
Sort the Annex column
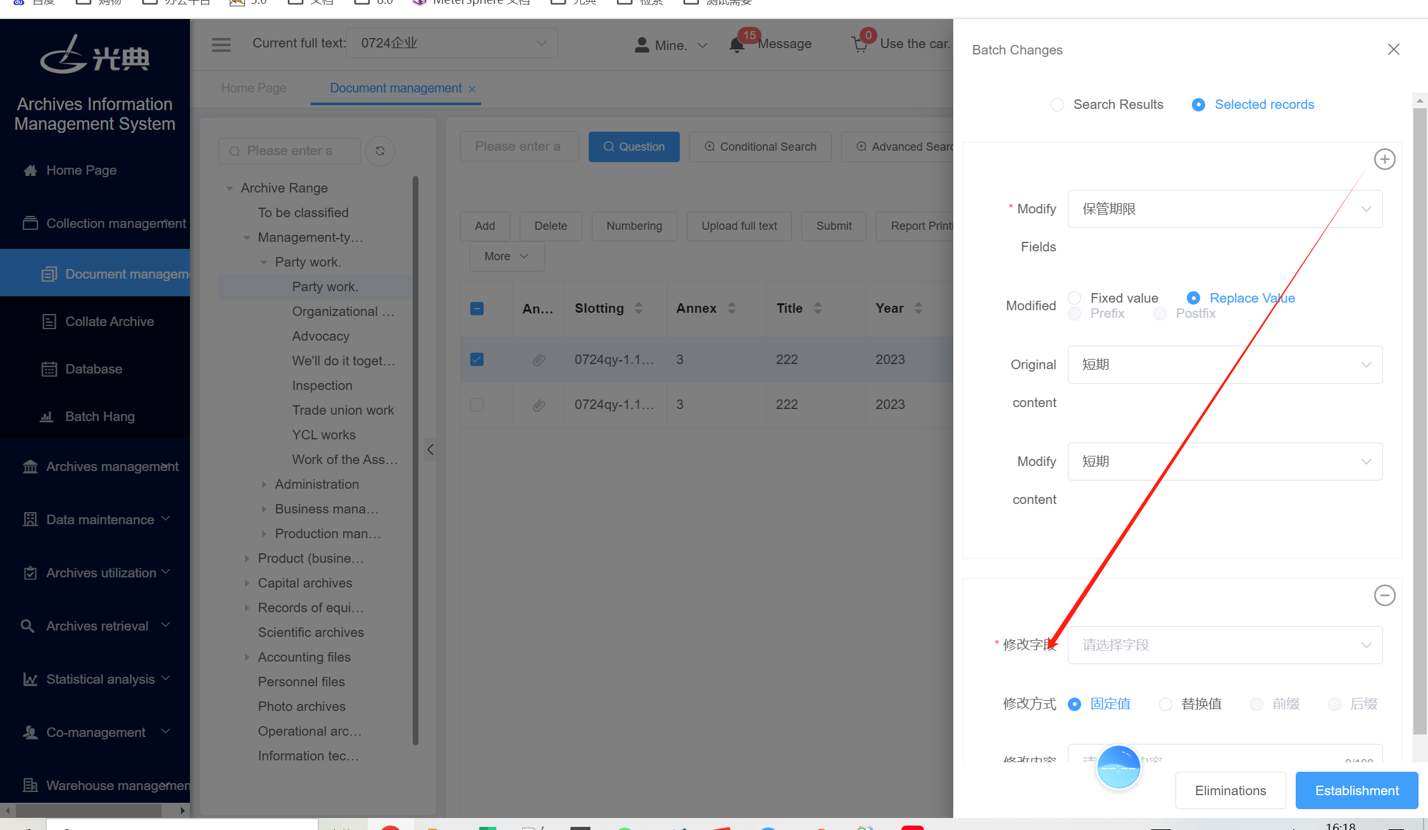(x=732, y=308)
